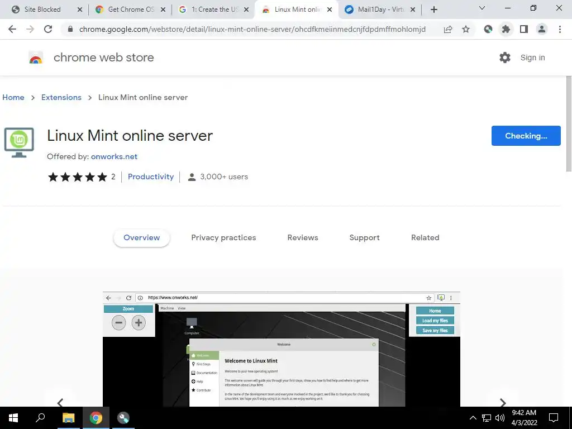Click the Linux Mint screenshot preview
572x429 pixels.
pyautogui.click(x=282, y=349)
